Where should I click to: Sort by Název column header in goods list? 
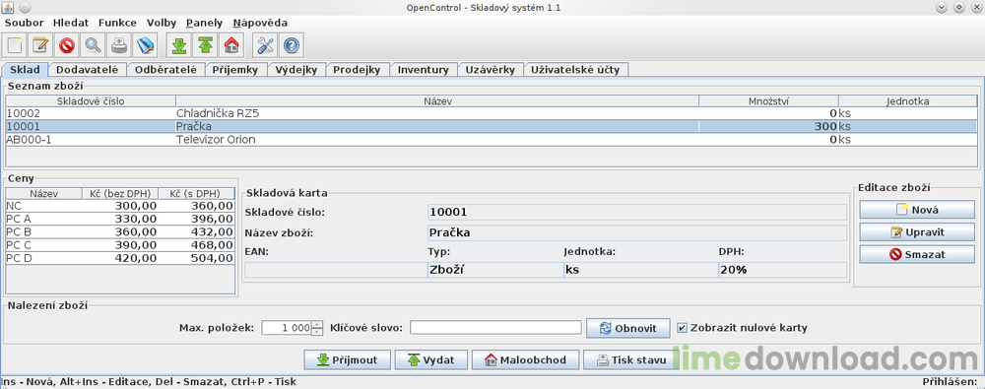click(x=438, y=101)
